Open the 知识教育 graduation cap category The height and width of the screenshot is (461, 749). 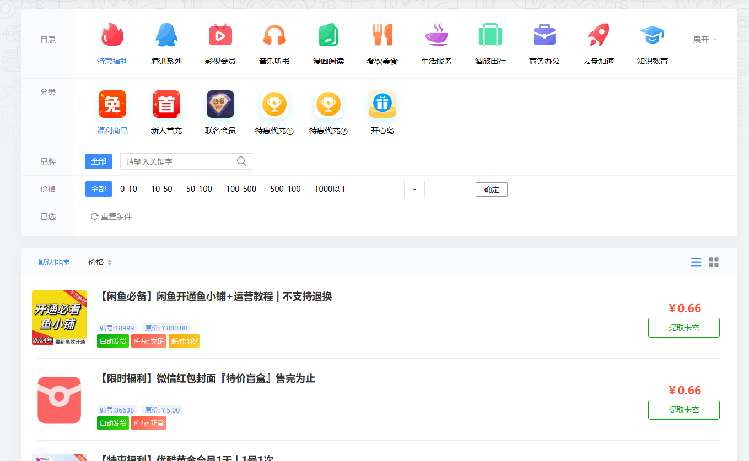[x=653, y=35]
